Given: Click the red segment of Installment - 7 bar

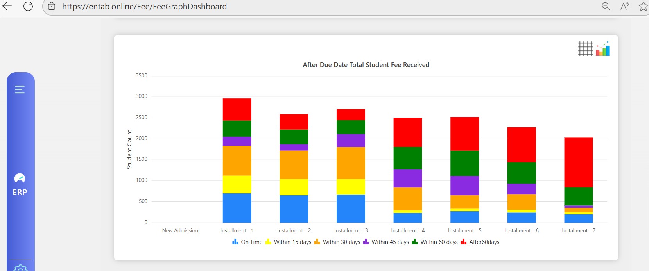Looking at the screenshot, I should pyautogui.click(x=578, y=162).
